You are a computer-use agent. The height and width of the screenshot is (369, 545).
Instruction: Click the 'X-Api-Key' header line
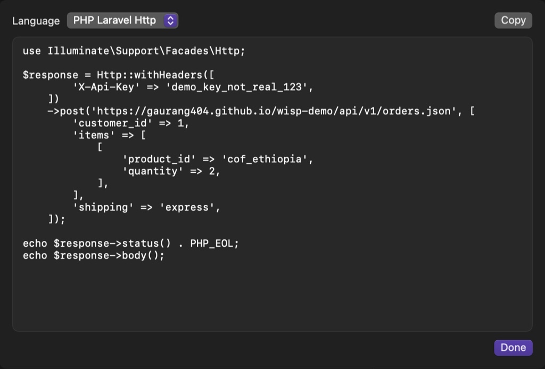[193, 87]
